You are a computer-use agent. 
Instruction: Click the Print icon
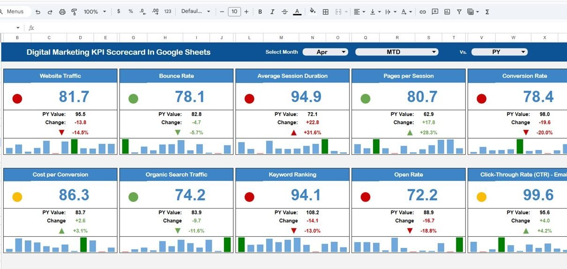62,12
